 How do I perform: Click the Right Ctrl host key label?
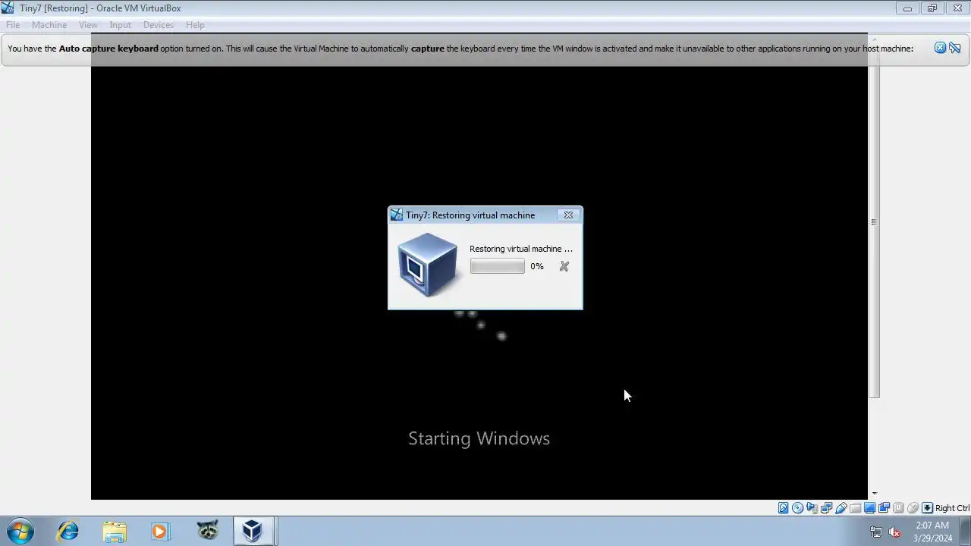point(952,508)
